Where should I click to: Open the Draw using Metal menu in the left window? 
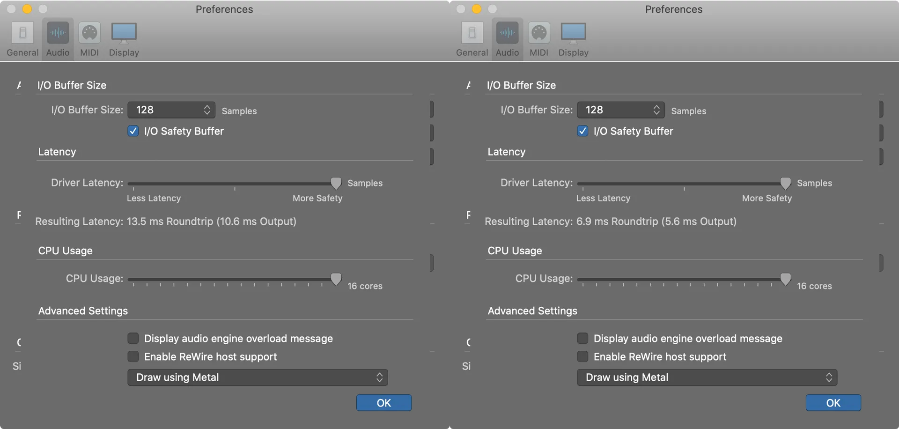(x=258, y=377)
